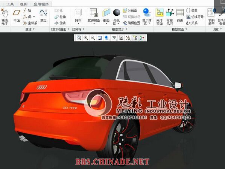Image resolution: width=225 pixels, height=169 pixels.
Task: Click the zoom in magnifier icon
Action: point(86,38)
